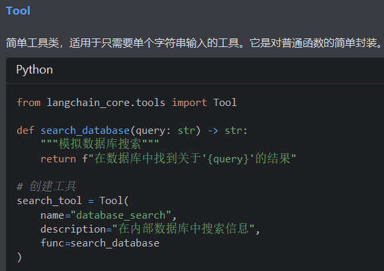Click the docstring """模拟数据库搜索"""
This screenshot has width=384, height=271.
point(100,144)
